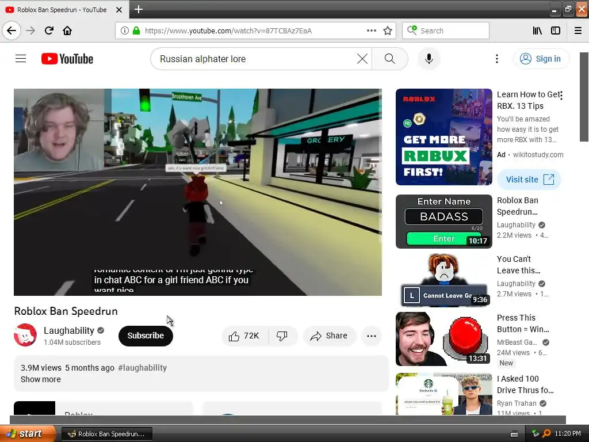589x442 pixels.
Task: Click the page vertical scrollbar thumb
Action: tap(584, 97)
